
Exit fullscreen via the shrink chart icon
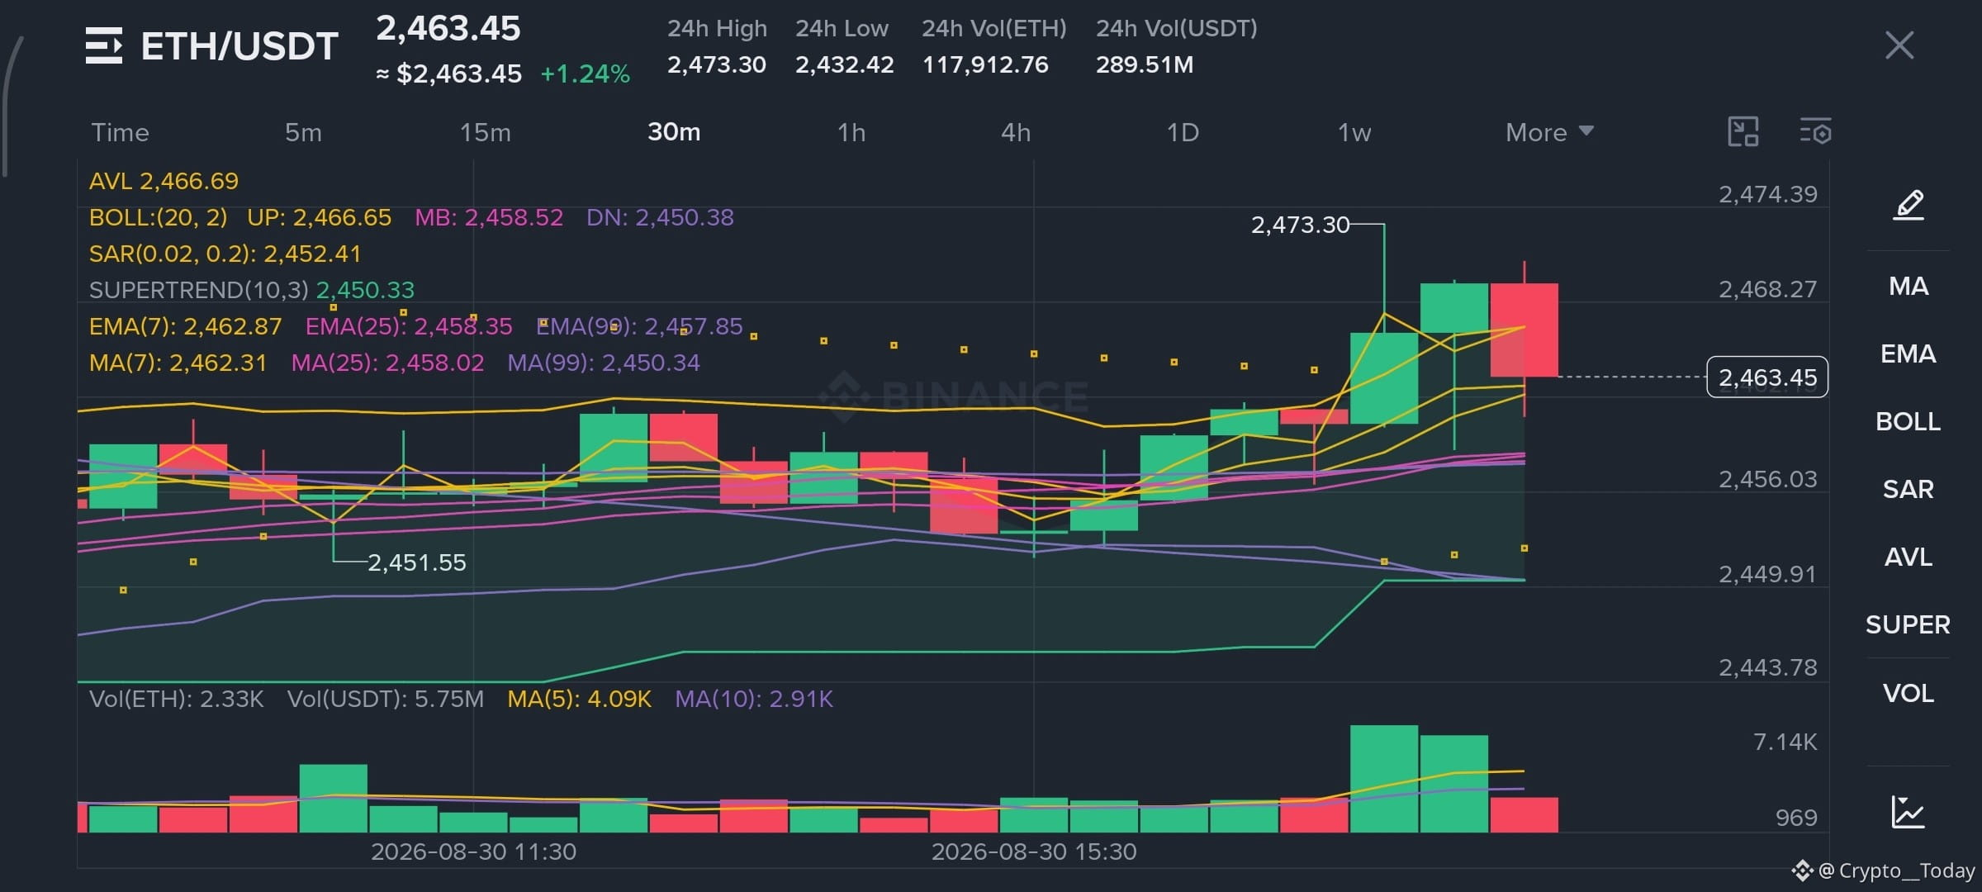click(1743, 132)
